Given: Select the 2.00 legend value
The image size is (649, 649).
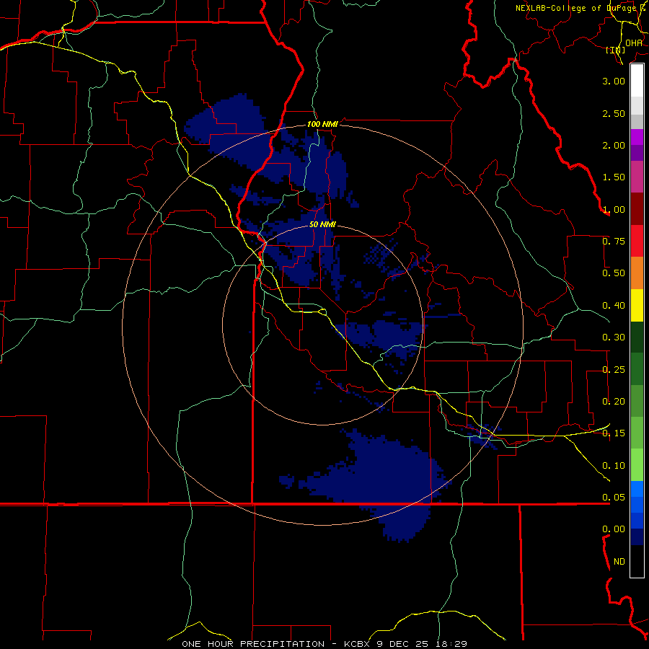Looking at the screenshot, I should pyautogui.click(x=614, y=145).
